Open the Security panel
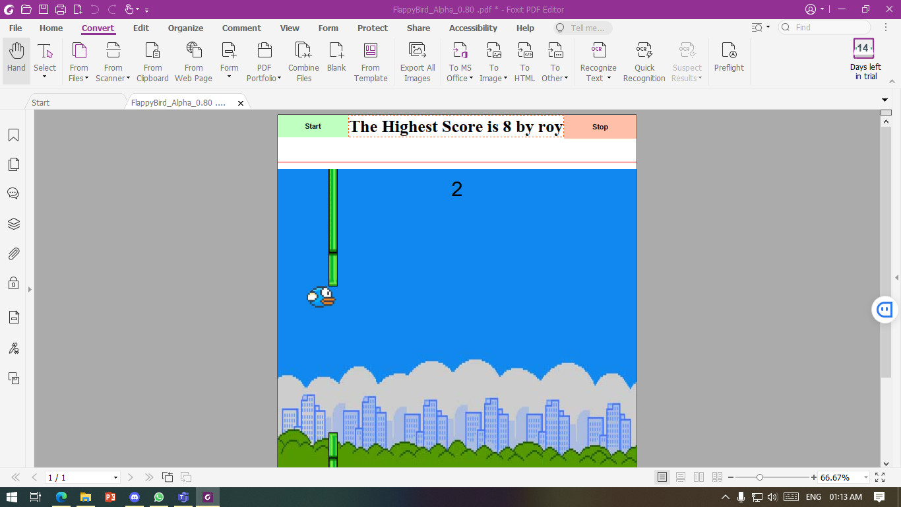The width and height of the screenshot is (901, 507). (13, 283)
